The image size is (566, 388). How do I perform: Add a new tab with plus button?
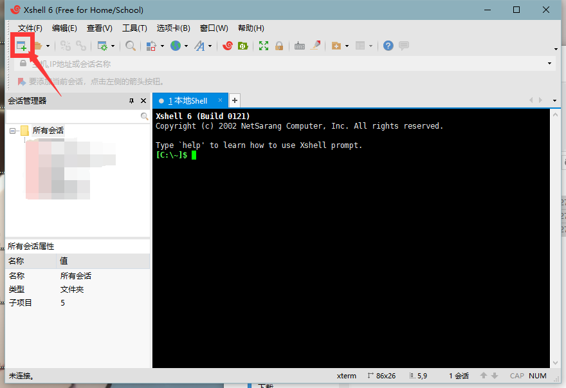click(x=235, y=100)
